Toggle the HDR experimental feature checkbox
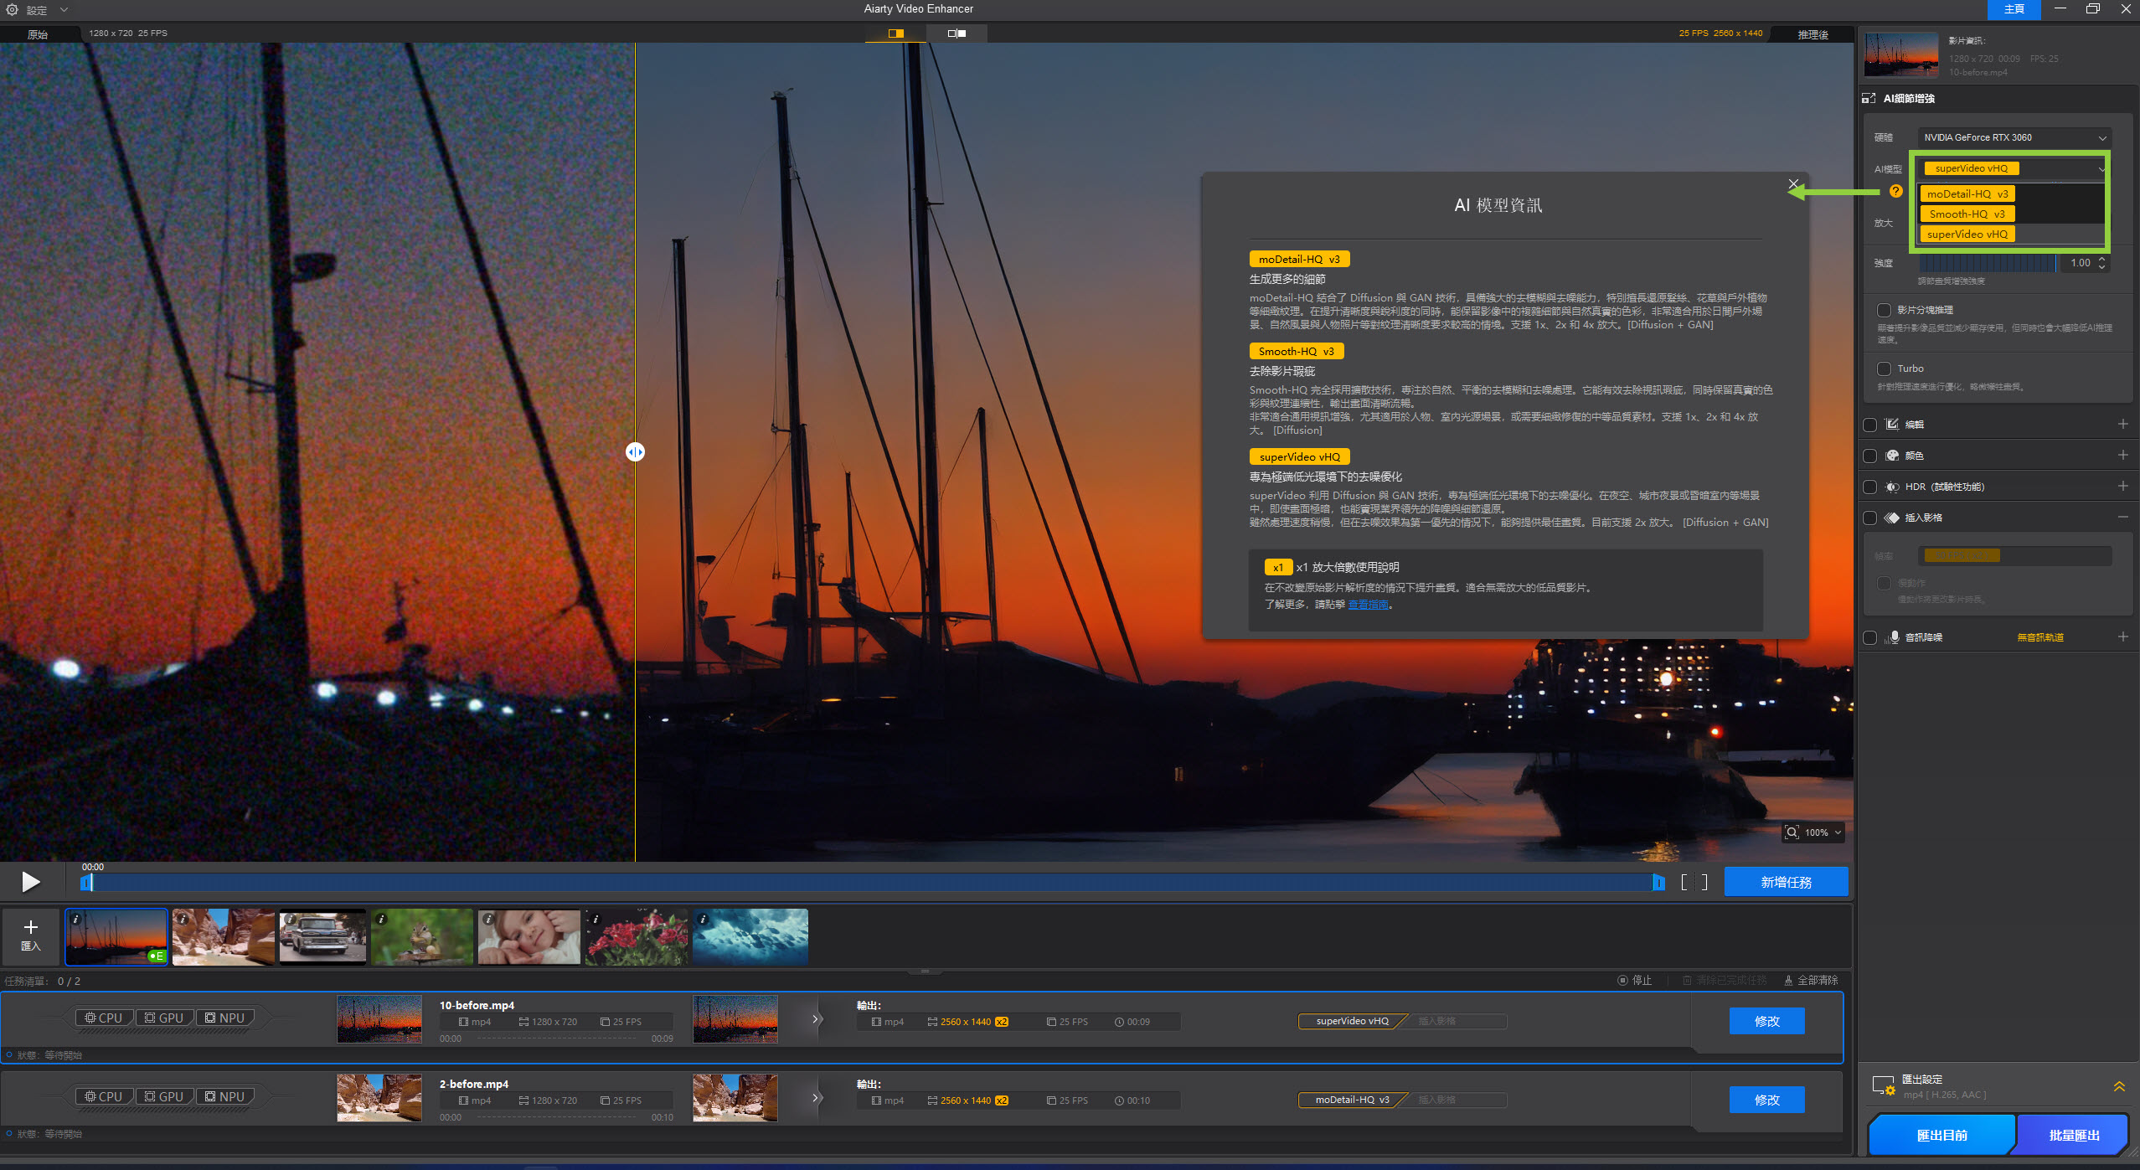The image size is (2140, 1170). (x=1869, y=487)
